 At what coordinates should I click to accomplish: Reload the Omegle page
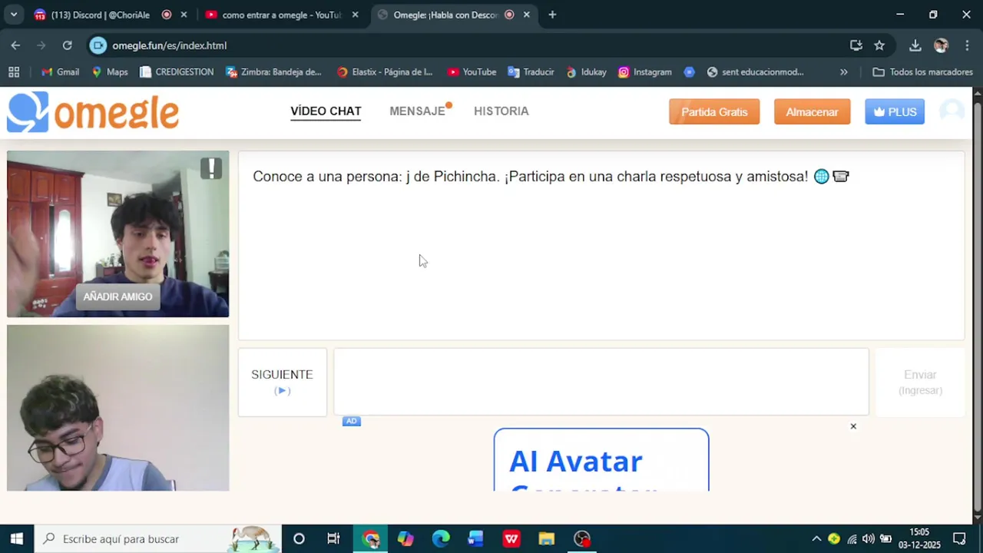click(x=67, y=45)
